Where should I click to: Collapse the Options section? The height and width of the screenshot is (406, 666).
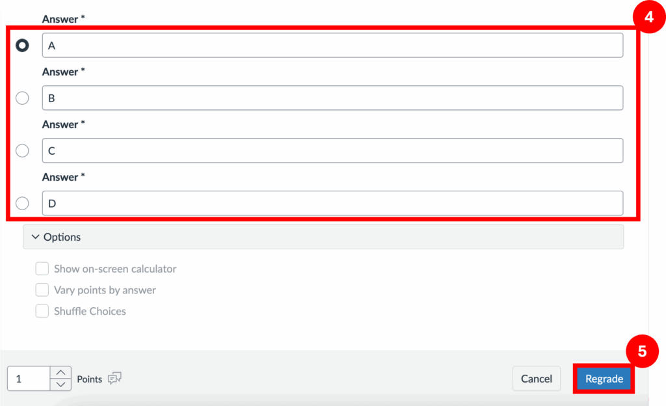click(x=62, y=237)
